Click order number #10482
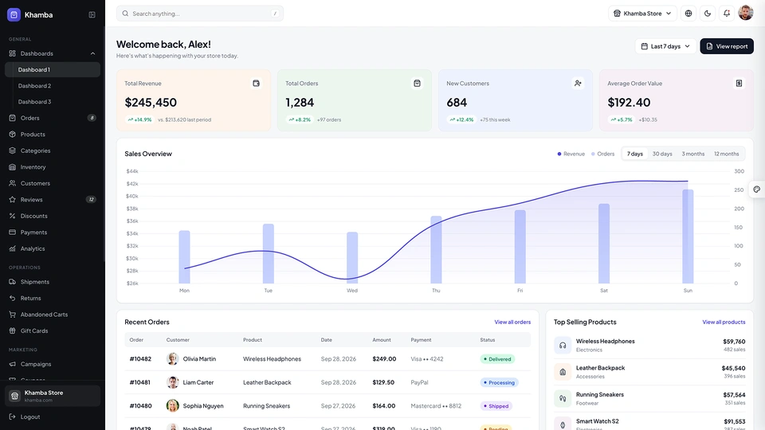The image size is (765, 430). pos(140,359)
